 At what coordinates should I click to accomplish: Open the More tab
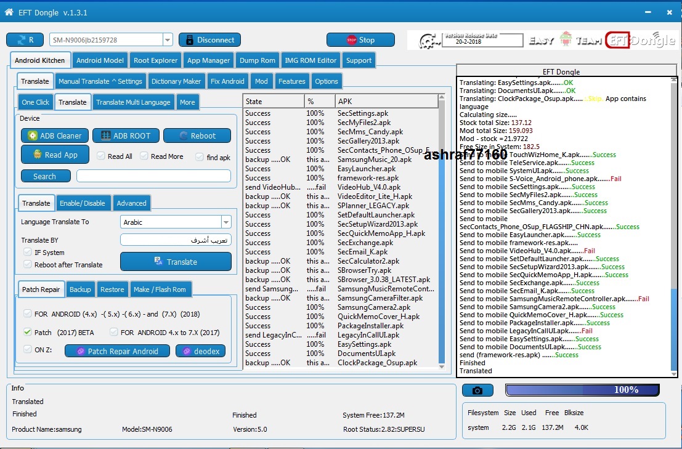click(x=187, y=102)
